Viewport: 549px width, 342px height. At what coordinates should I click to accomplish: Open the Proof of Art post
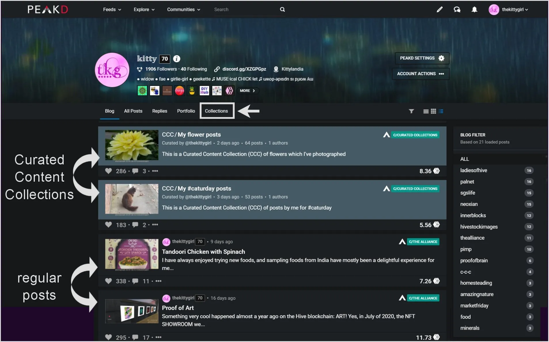coord(178,308)
